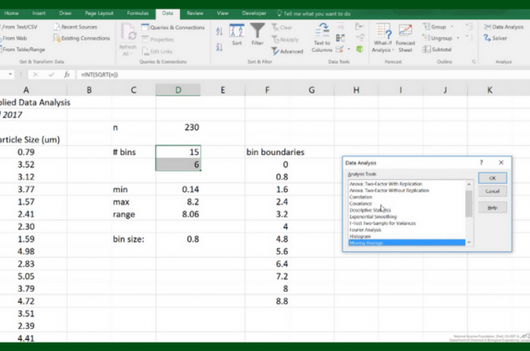Switch to the Developer tab
Screen dimensions: 530x351
coord(254,13)
